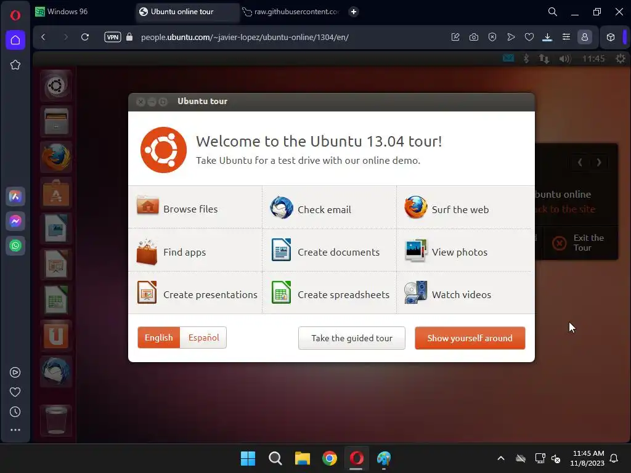Open Messenger in Opera sidebar
This screenshot has height=473, width=631.
tap(15, 221)
